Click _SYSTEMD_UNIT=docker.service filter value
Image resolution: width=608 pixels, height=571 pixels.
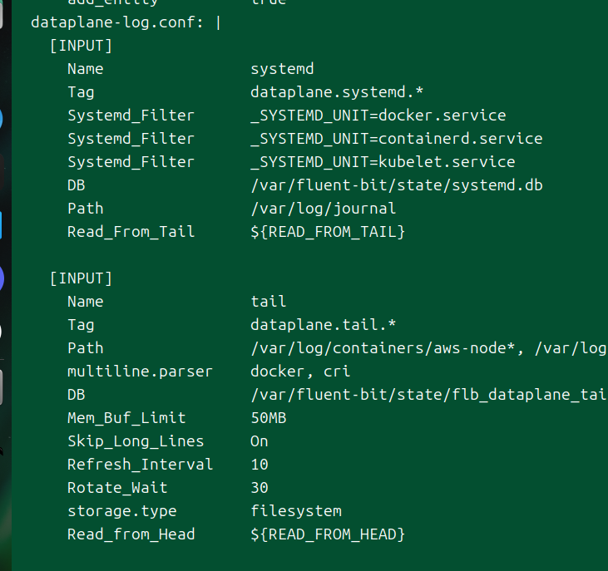click(378, 116)
